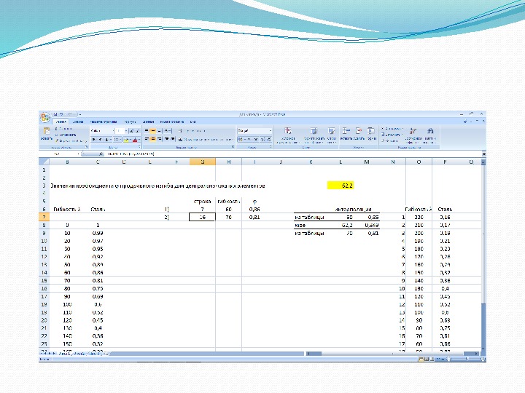Click the Format as Table icon
This screenshot has width=525, height=393.
tap(314, 131)
